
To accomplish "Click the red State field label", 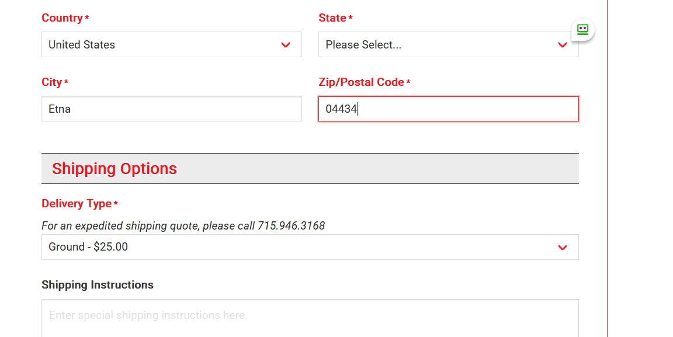I will [332, 18].
